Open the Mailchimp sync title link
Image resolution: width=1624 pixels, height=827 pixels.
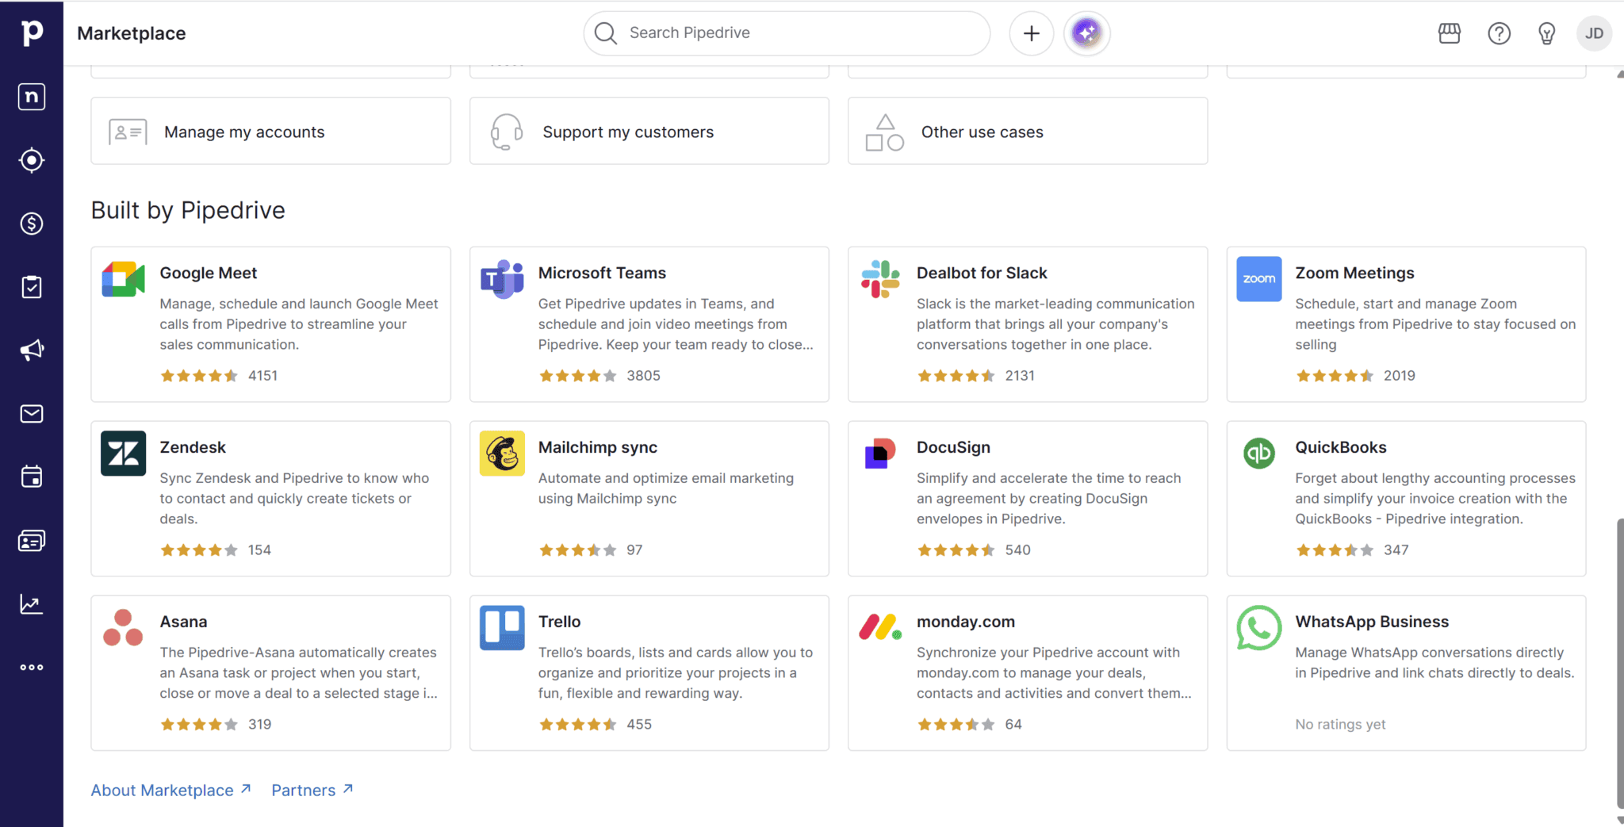coord(598,447)
